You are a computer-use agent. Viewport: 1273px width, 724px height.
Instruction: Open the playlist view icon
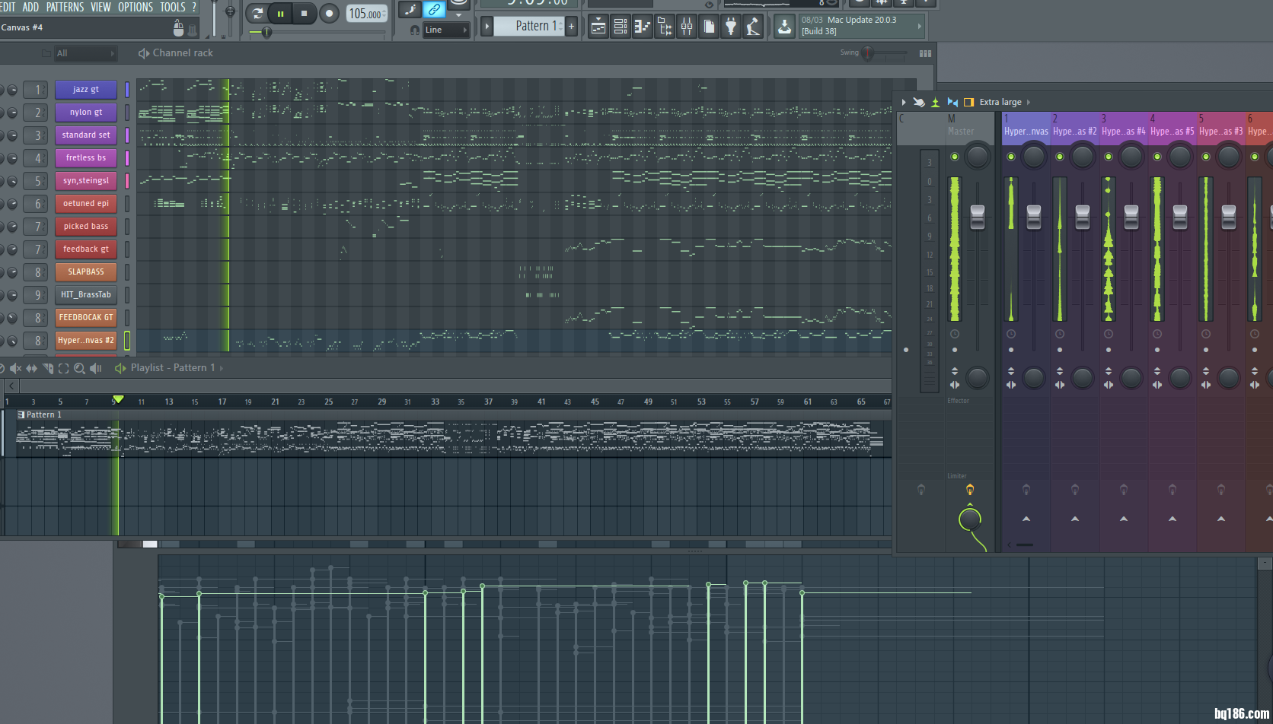point(598,27)
